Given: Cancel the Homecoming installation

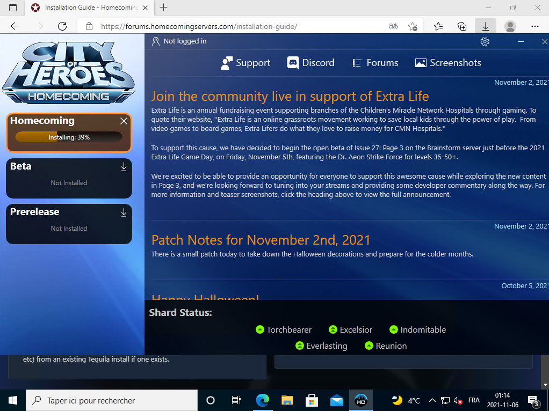Looking at the screenshot, I should [124, 121].
